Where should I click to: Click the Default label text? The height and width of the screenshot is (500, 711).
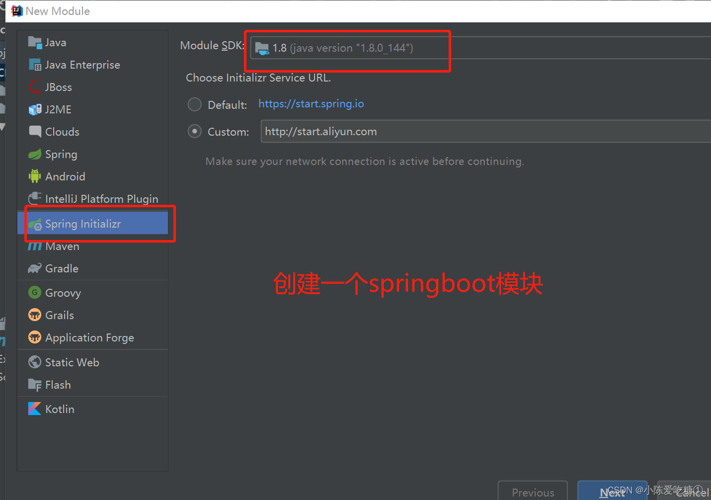pos(227,105)
